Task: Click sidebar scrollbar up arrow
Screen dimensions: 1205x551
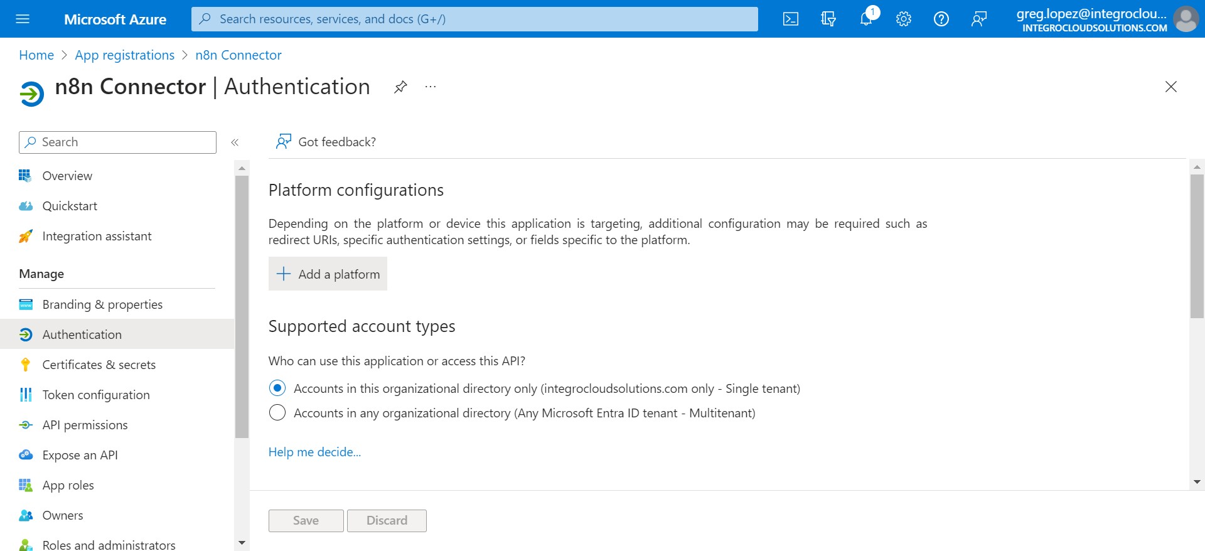Action: pyautogui.click(x=242, y=168)
